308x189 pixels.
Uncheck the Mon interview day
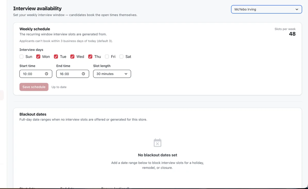pyautogui.click(x=38, y=57)
